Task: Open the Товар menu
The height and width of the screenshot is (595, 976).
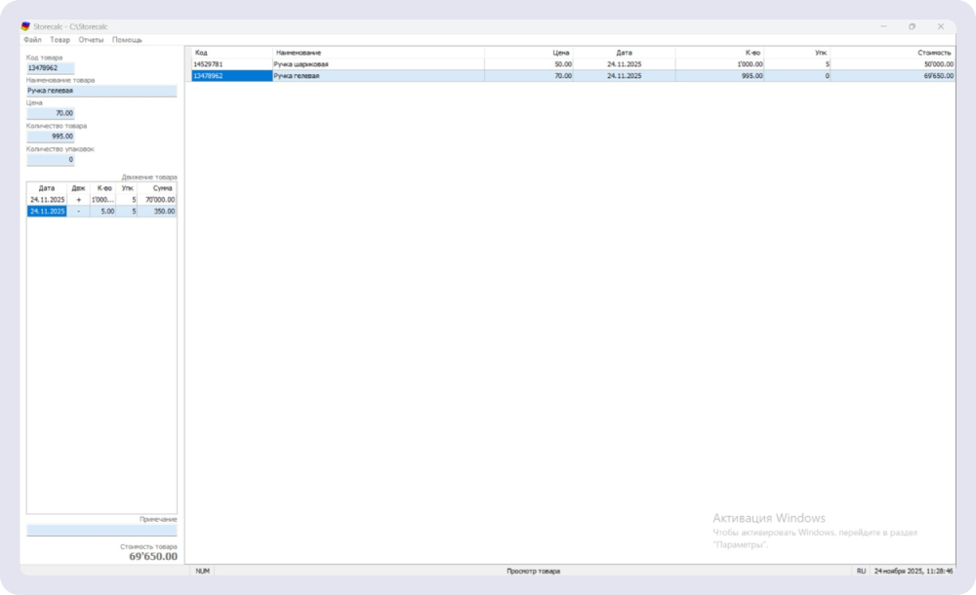Action: pos(60,40)
